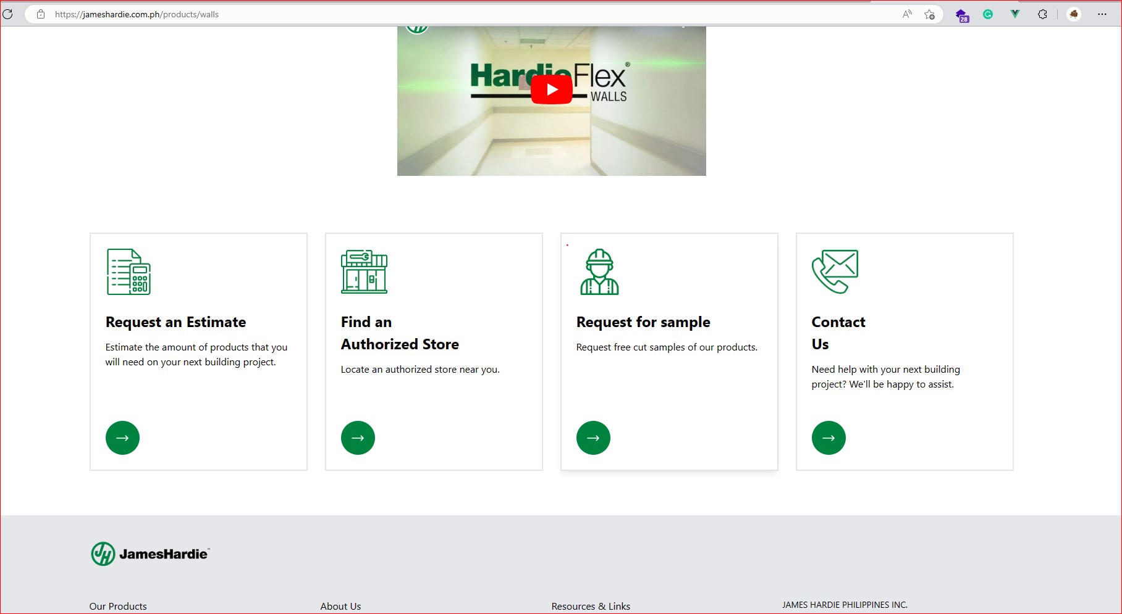Reload the page with the refresh icon
The image size is (1122, 614).
(8, 14)
